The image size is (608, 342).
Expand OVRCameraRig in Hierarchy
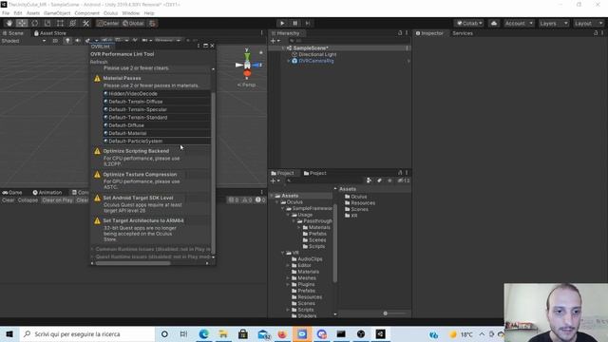288,61
